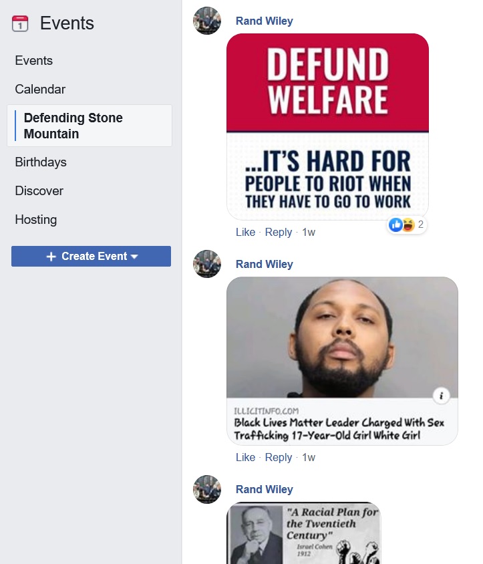Viewport: 483px width, 564px height.
Task: Like the Defund Welfare comment
Action: (246, 233)
